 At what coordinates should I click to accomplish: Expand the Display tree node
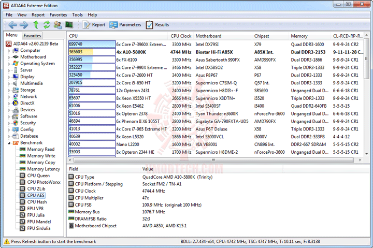tap(9, 77)
